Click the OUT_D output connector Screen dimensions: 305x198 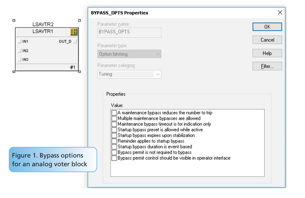[75, 41]
